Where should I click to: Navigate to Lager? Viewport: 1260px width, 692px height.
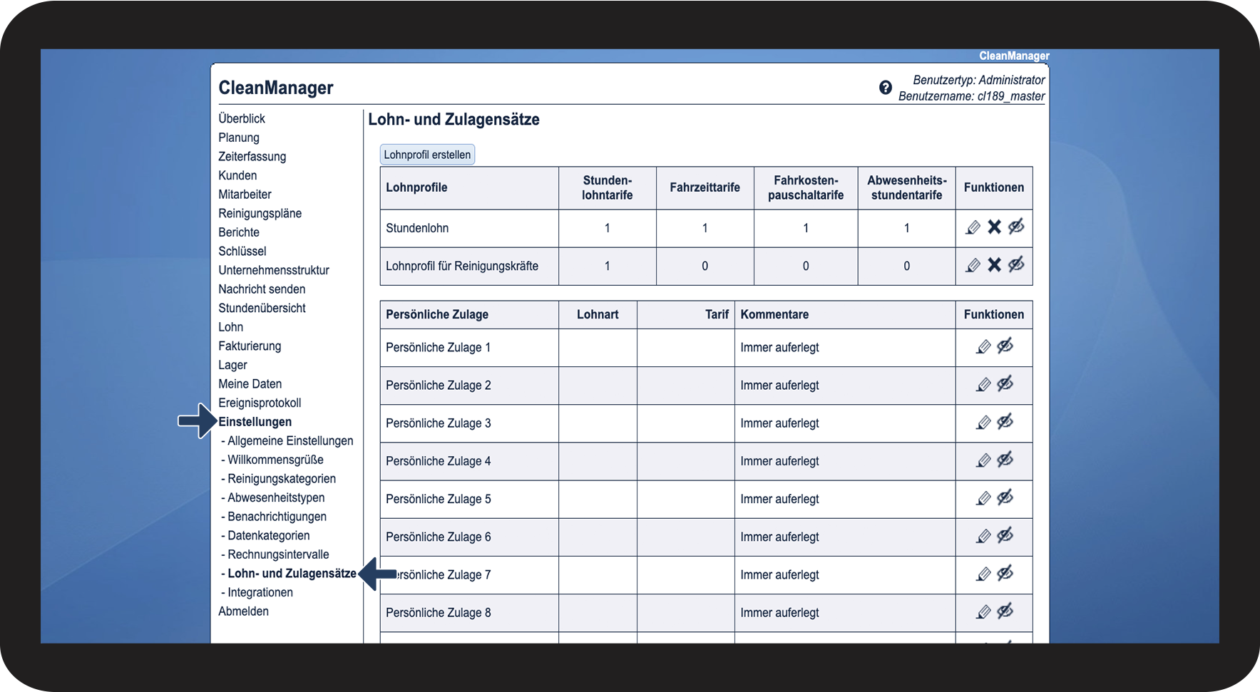pos(232,365)
